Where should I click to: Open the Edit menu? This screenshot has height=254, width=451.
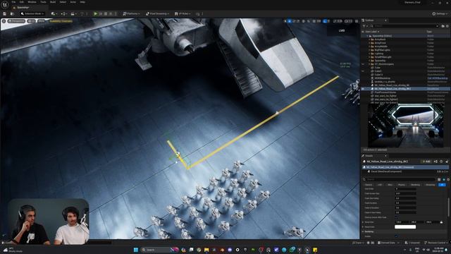pos(22,2)
